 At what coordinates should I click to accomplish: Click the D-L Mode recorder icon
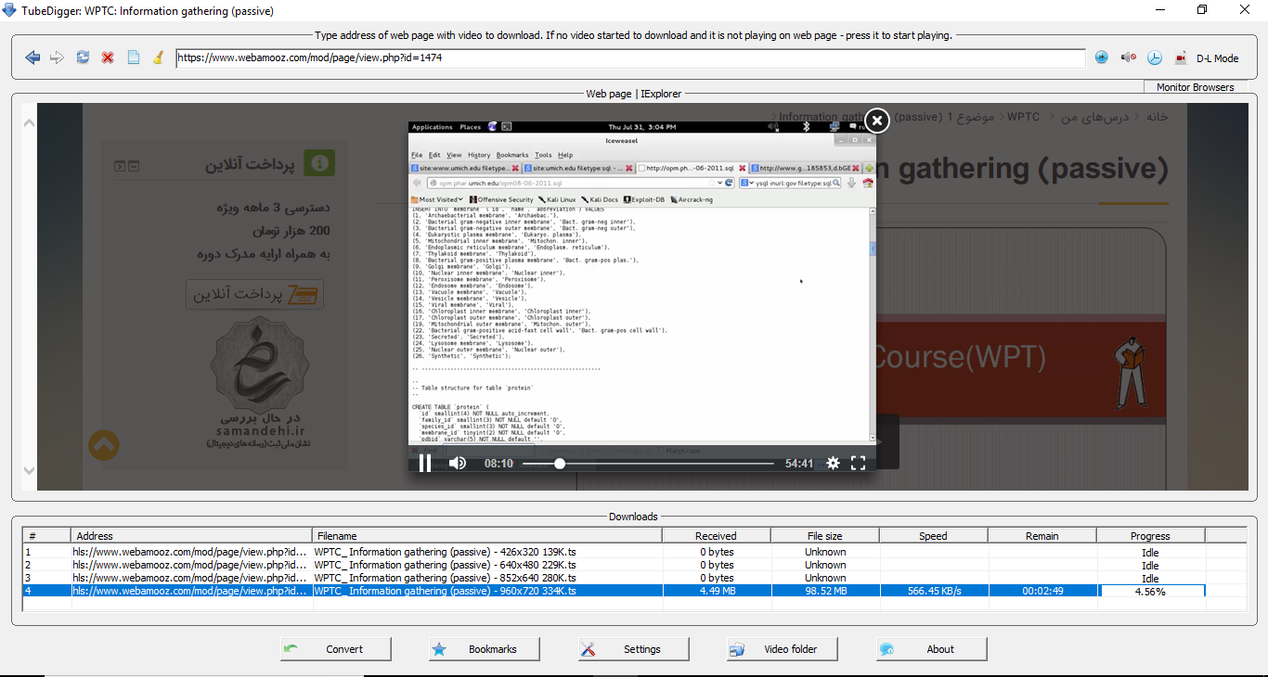click(x=1181, y=57)
